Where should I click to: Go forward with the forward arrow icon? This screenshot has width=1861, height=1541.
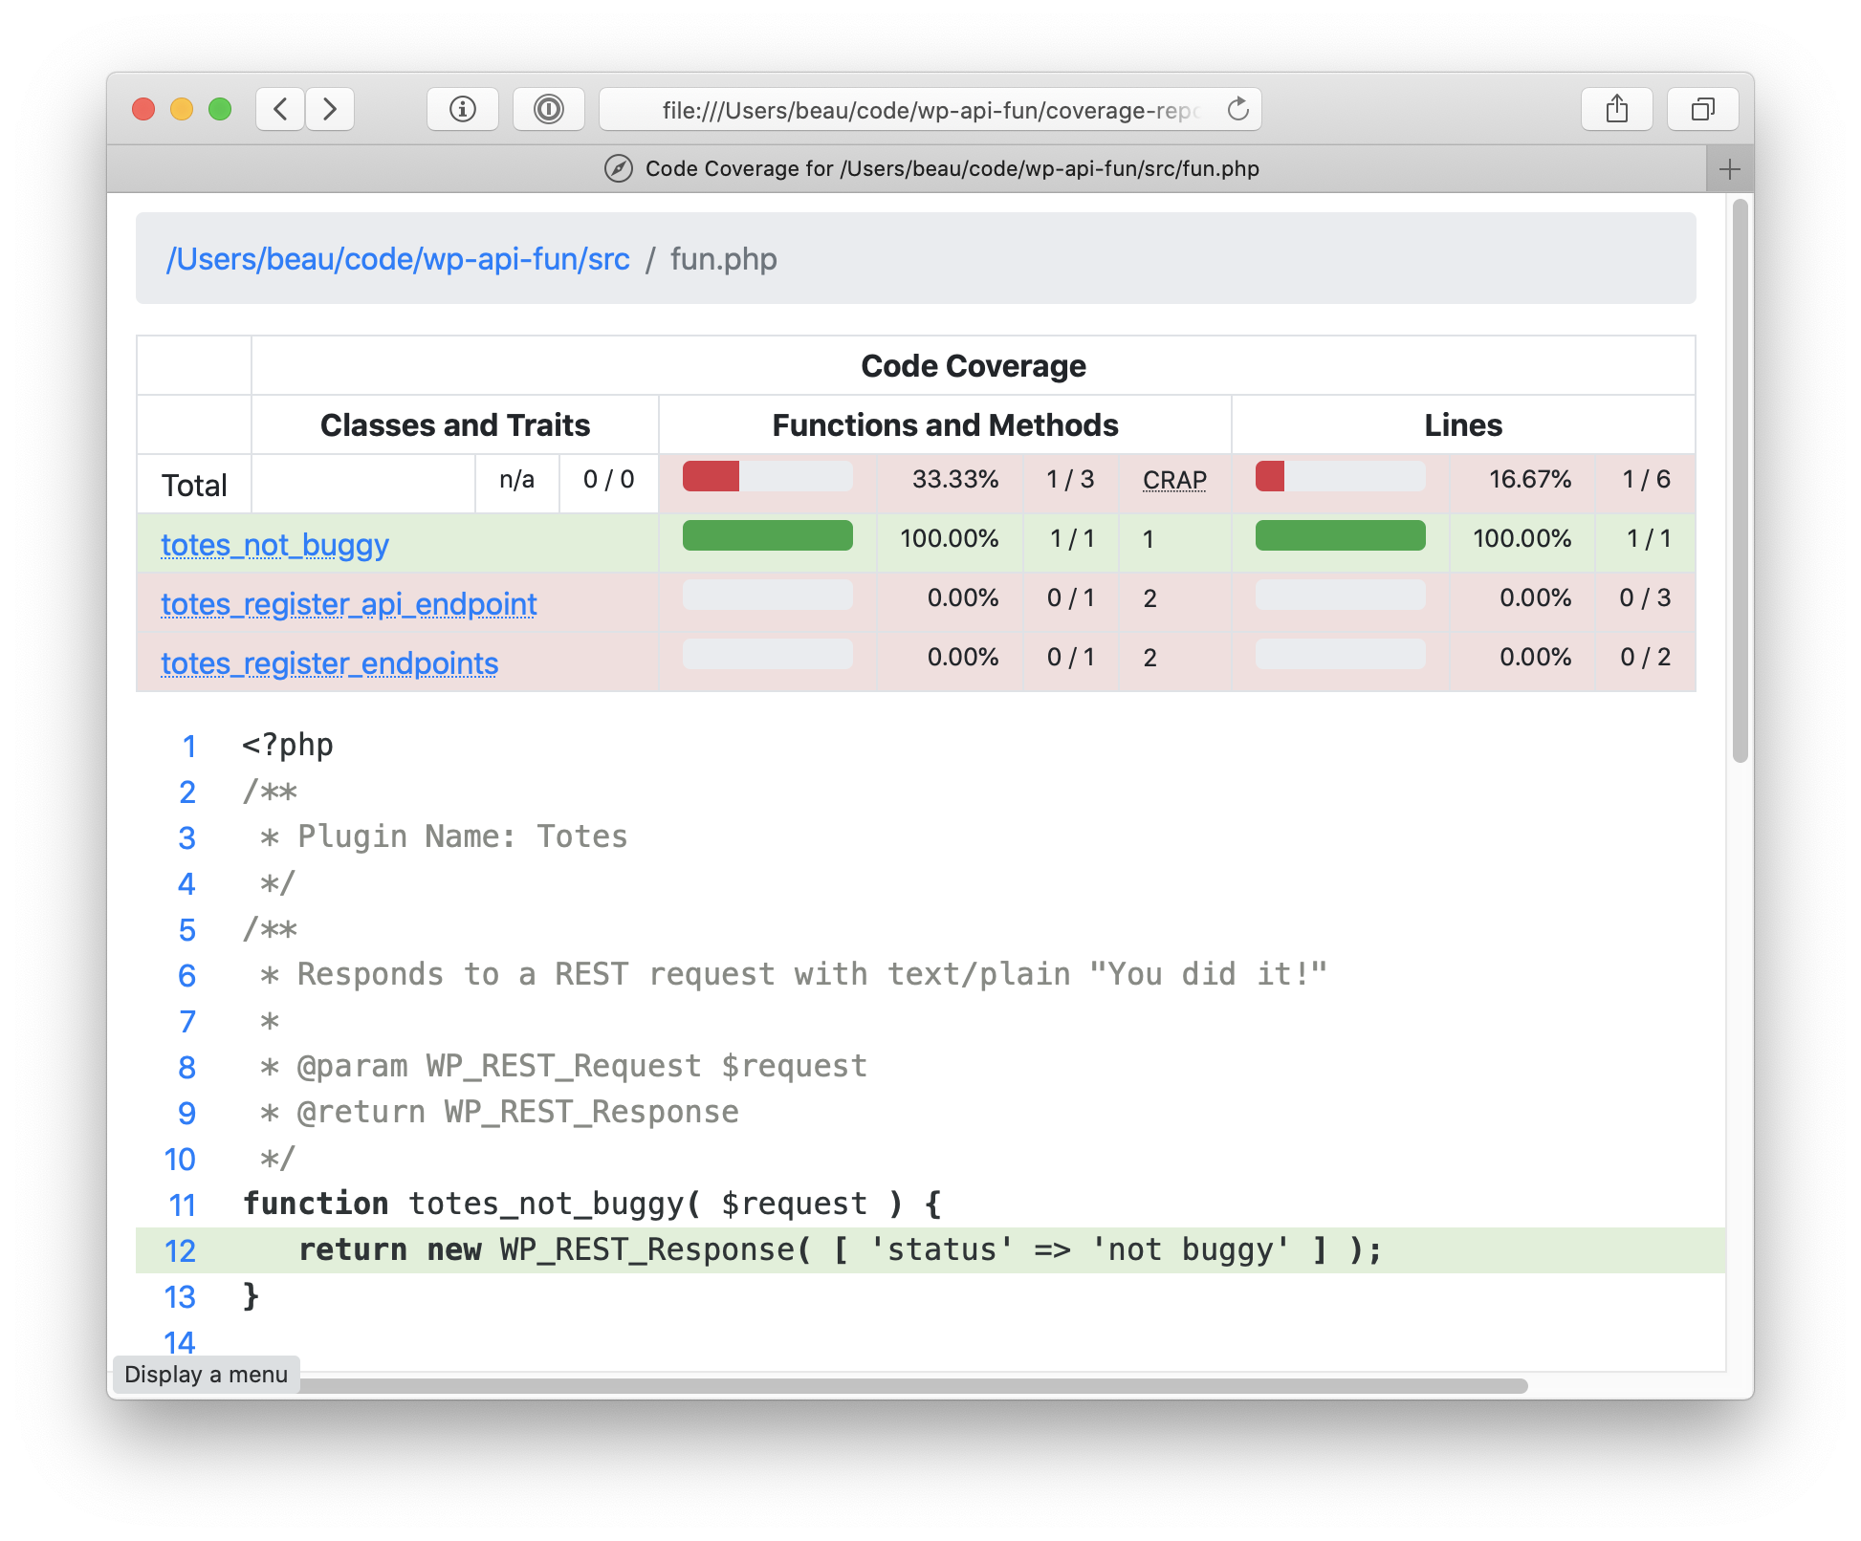tap(330, 109)
